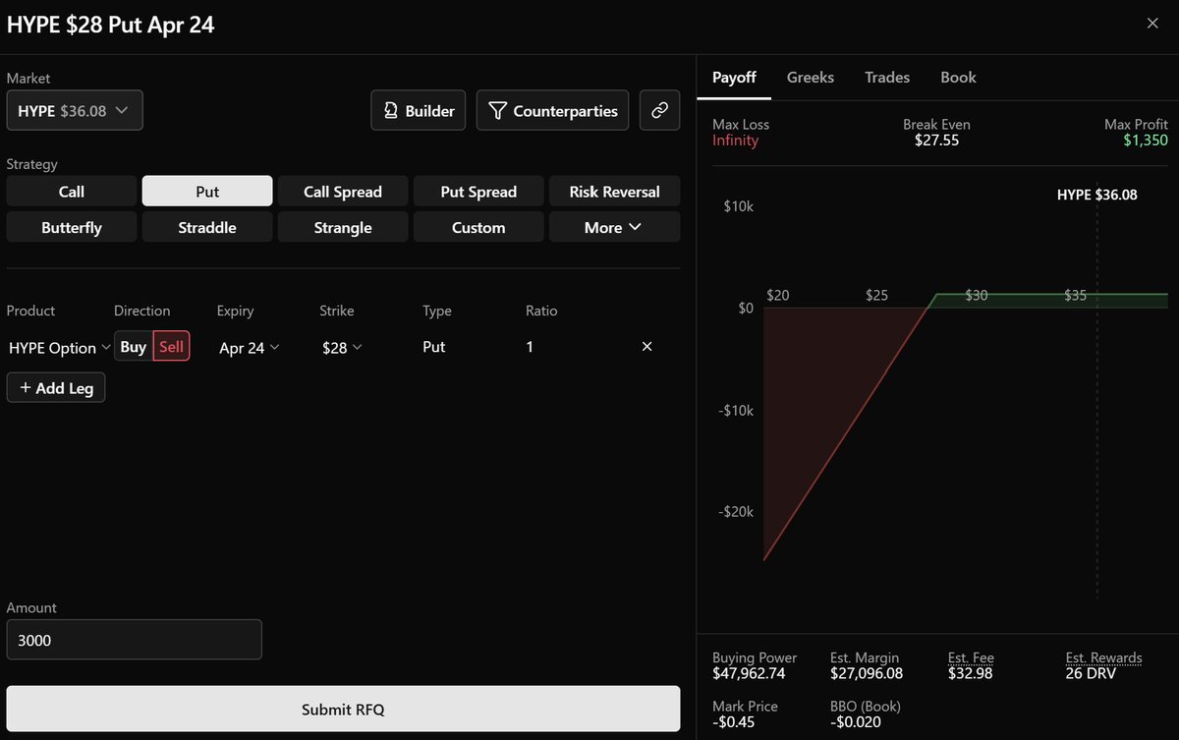Viewport: 1179px width, 740px height.
Task: Click the Ratio value 1
Action: click(x=530, y=347)
